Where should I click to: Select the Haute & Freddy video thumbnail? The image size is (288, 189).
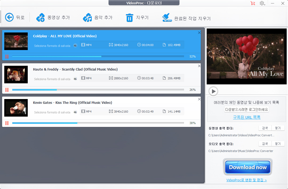16,75
